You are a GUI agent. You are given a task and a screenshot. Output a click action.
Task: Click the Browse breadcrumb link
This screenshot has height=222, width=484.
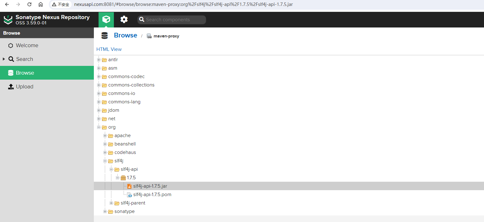click(125, 35)
